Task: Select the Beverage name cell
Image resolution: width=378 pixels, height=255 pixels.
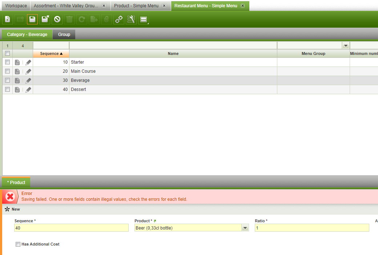Action: pos(173,80)
